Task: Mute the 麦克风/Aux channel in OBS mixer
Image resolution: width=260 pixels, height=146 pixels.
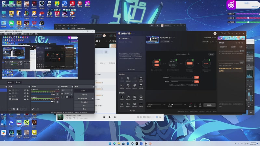Action: pyautogui.click(x=54, y=94)
